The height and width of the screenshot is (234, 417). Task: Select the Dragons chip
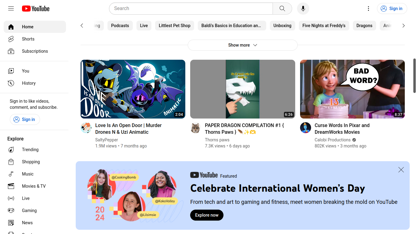pyautogui.click(x=364, y=26)
